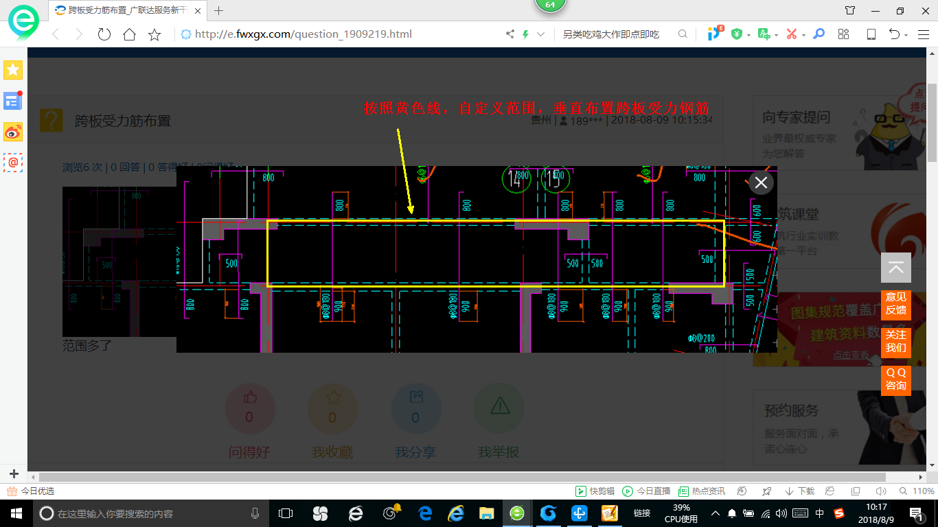The height and width of the screenshot is (527, 938).
Task: Open the green shield payment extension
Action: click(737, 34)
